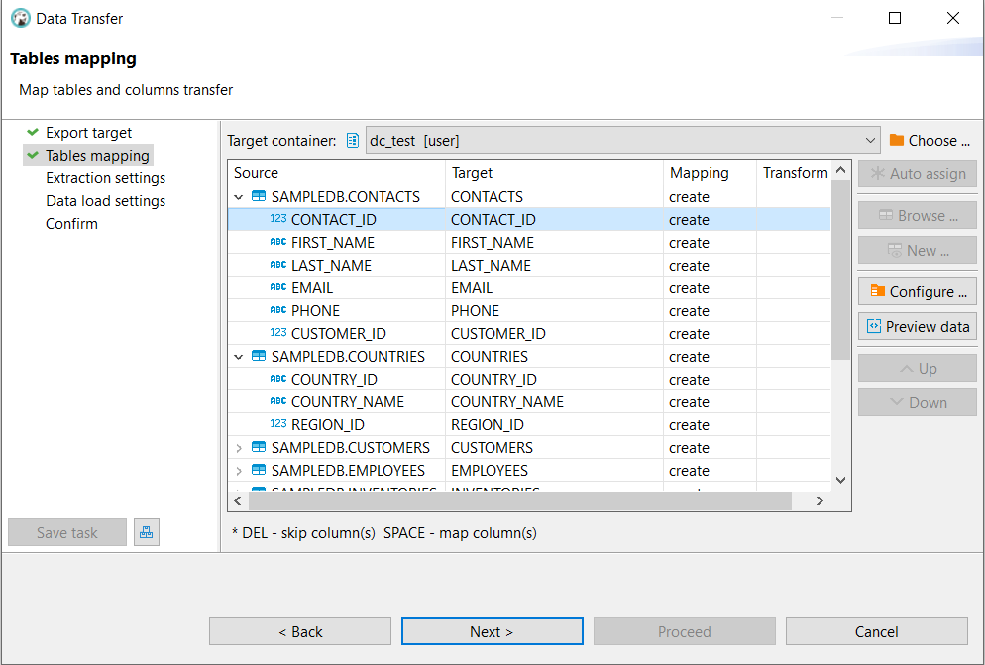Click the Auto assign button
The width and height of the screenshot is (985, 665).
(918, 173)
